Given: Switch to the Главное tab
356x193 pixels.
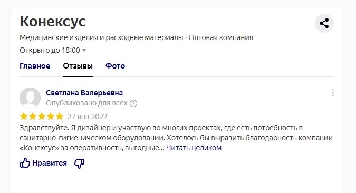Looking at the screenshot, I should (x=35, y=66).
